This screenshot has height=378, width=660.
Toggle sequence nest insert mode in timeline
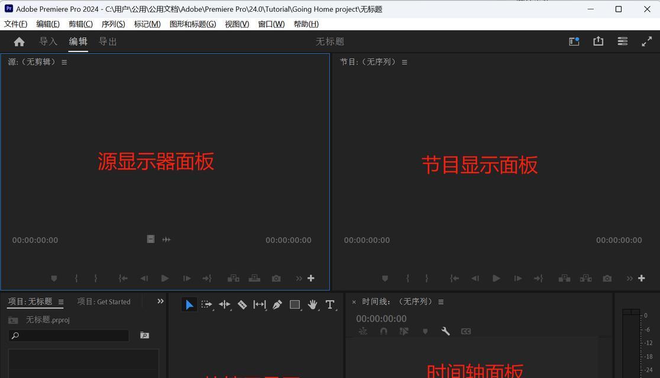[363, 331]
